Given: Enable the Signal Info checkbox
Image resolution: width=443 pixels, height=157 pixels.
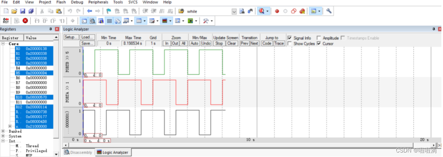Looking at the screenshot, I should [289, 38].
